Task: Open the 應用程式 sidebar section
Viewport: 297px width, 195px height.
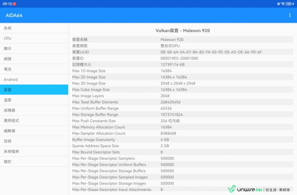Action: coord(34,121)
